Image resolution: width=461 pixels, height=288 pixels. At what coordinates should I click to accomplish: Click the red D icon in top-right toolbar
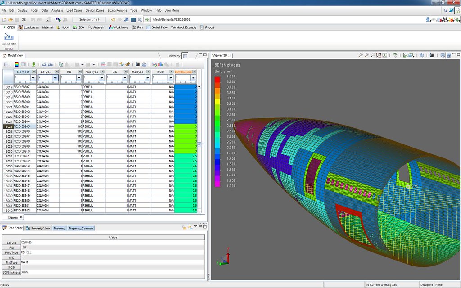click(452, 19)
